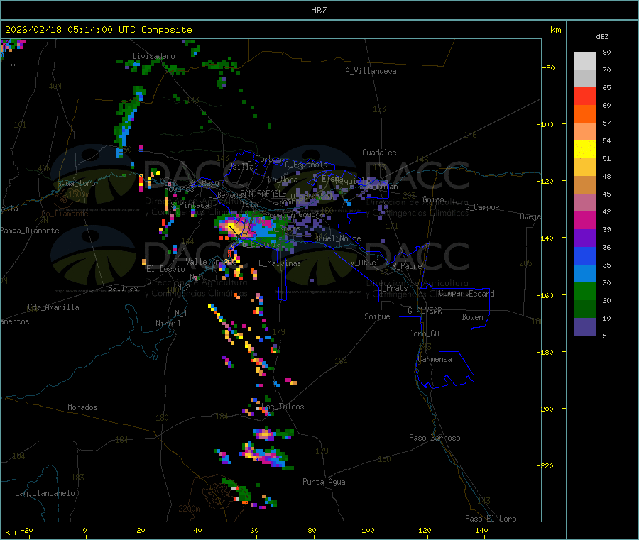Click the 2026/02/18 05:14:00 UTC Composite timestamp
The width and height of the screenshot is (639, 540).
coord(98,30)
